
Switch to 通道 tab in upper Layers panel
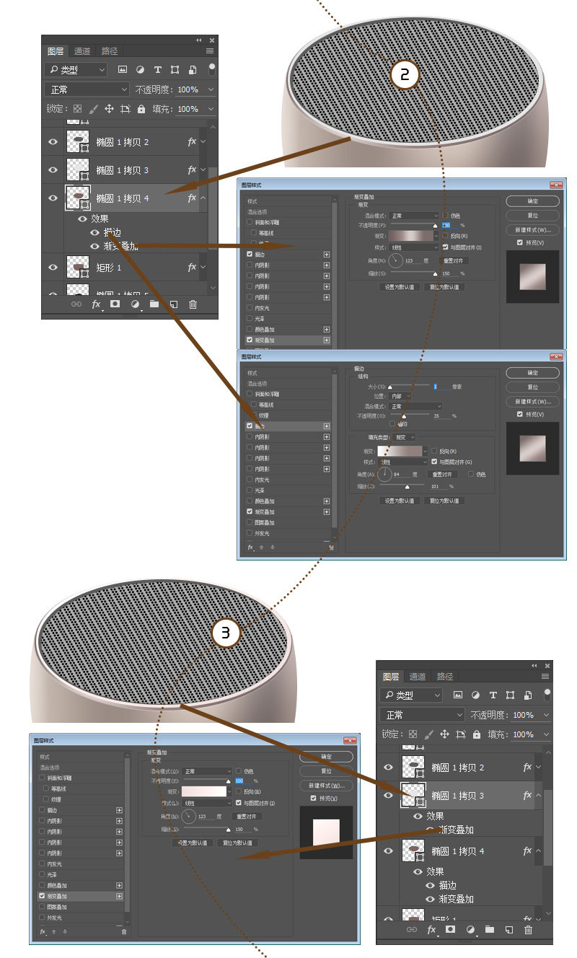[82, 51]
